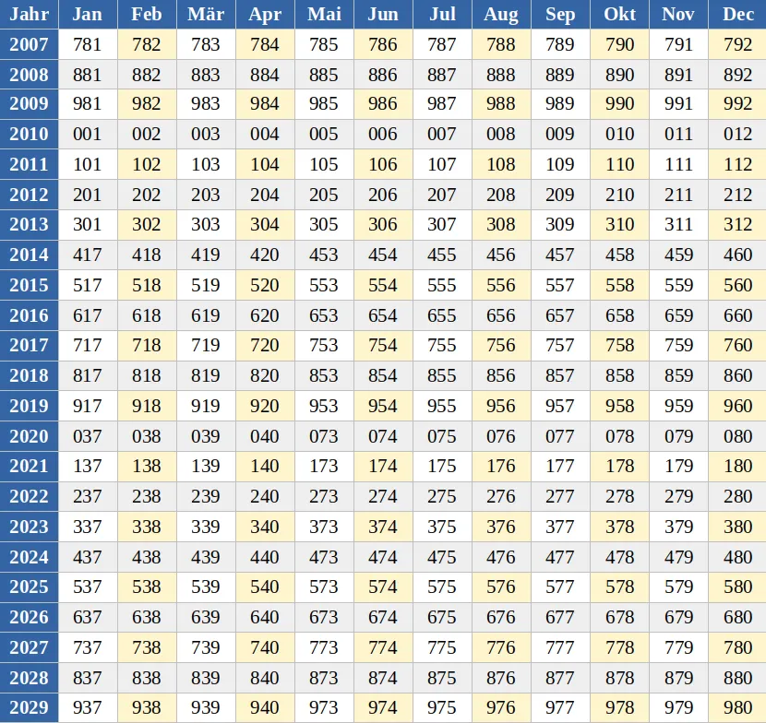The image size is (766, 723).
Task: Click cell 006 in the 2010 row
Action: pos(383,135)
